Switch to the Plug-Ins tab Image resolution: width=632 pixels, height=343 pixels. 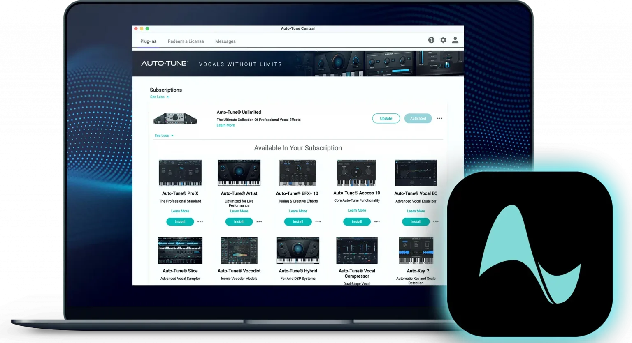click(148, 41)
